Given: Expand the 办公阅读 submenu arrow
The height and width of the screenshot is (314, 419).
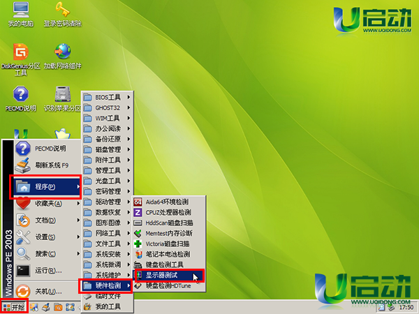Looking at the screenshot, I should [x=128, y=128].
